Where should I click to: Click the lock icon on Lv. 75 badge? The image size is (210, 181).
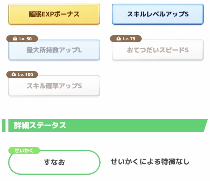(x=119, y=39)
